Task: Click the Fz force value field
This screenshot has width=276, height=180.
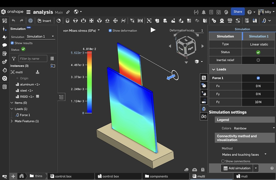Action: click(x=258, y=102)
